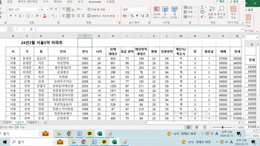Switch to the 서울6억 sheet tab
The width and height of the screenshot is (260, 146).
[32, 122]
